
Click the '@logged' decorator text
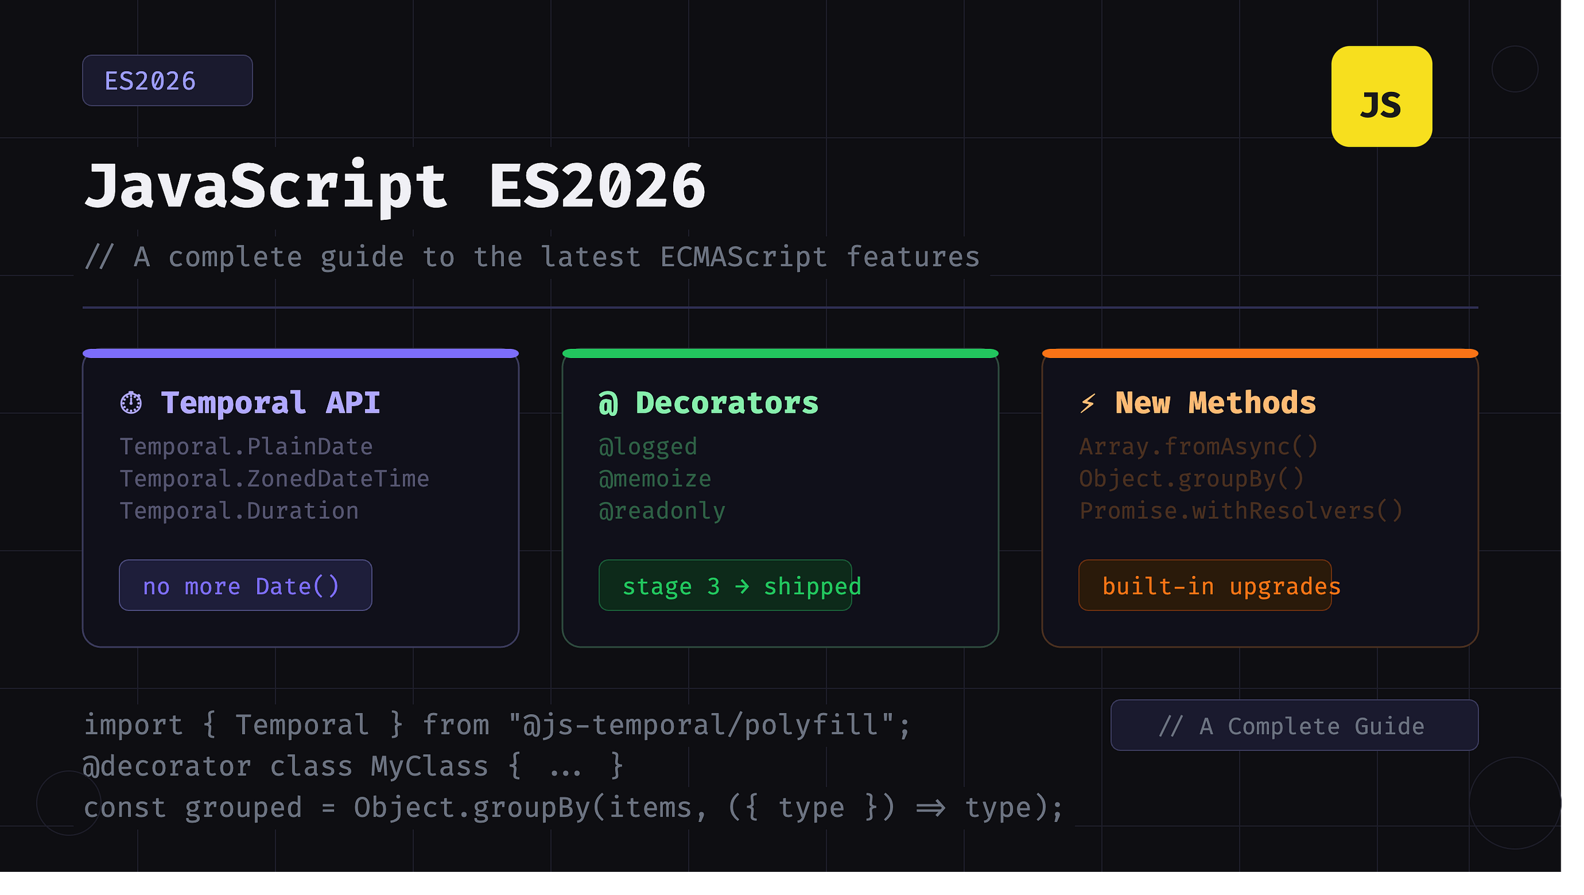point(648,446)
